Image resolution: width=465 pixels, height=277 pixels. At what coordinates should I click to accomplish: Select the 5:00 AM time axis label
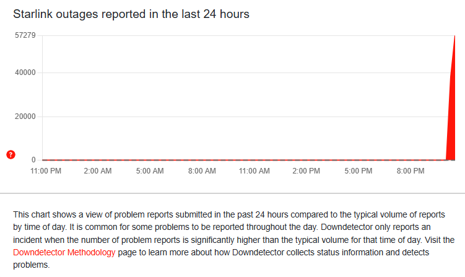pyautogui.click(x=149, y=170)
